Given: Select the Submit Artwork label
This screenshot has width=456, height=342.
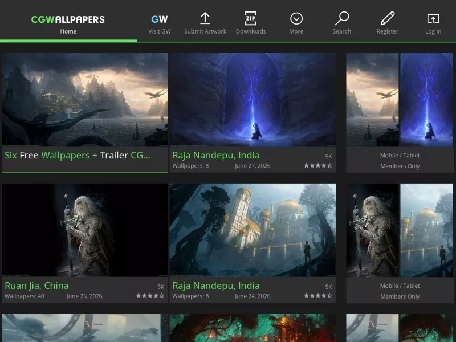Looking at the screenshot, I should point(205,31).
